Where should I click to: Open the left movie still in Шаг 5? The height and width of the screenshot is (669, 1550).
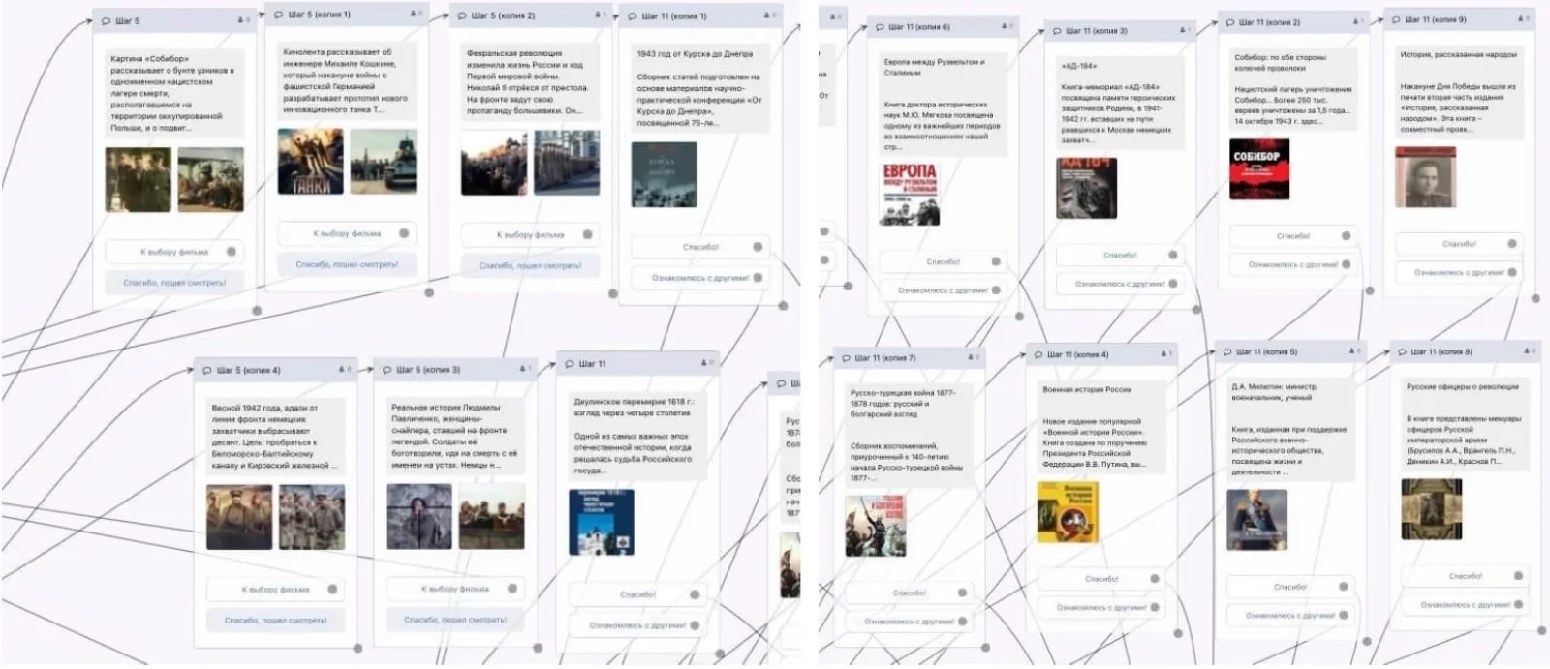[x=139, y=180]
